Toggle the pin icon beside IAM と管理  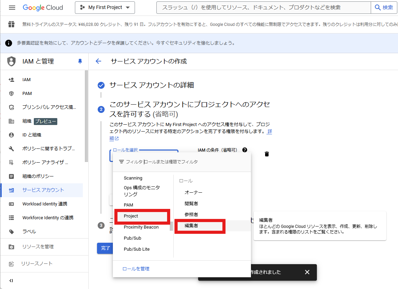tap(80, 61)
